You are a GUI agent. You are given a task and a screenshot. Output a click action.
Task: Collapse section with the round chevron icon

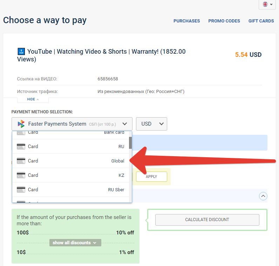coord(263,196)
